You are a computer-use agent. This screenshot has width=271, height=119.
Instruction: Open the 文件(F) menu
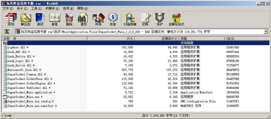tap(8, 8)
